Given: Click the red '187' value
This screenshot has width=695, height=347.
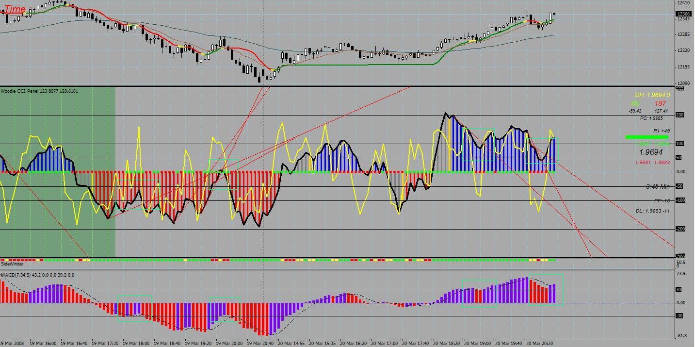Looking at the screenshot, I should (660, 103).
